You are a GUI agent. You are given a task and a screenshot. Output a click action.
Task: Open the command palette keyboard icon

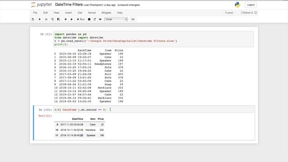133,19
